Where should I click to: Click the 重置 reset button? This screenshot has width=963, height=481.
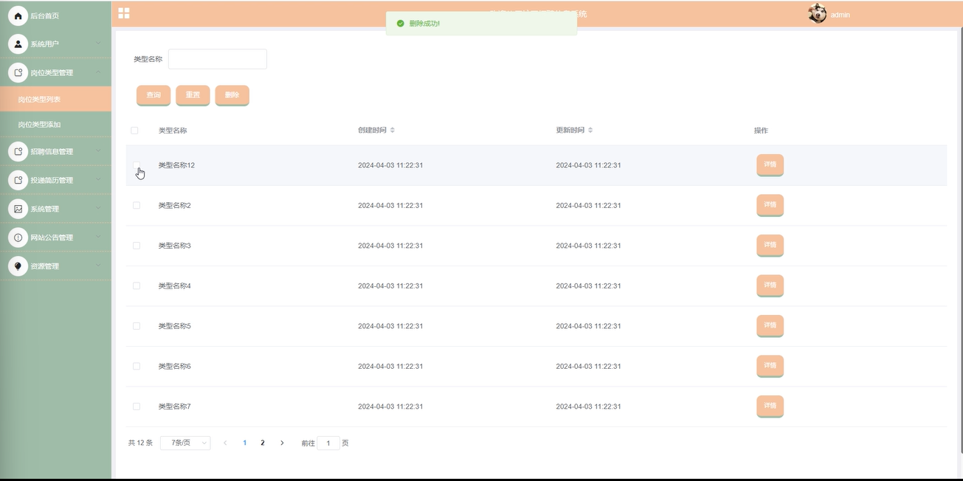coord(193,95)
